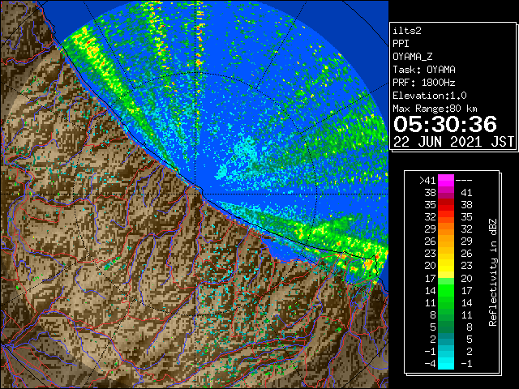This screenshot has width=519, height=389.
Task: Click the 'Reflectivity in dBZ' axis label
Action: (x=493, y=272)
